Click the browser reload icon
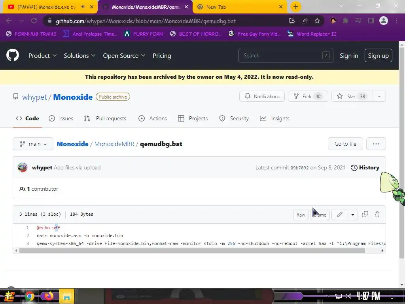 point(34,21)
